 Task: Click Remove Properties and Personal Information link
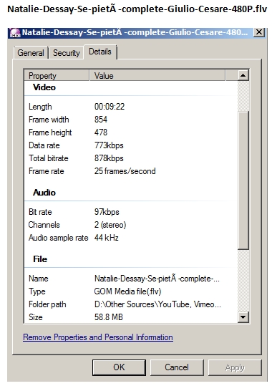(98, 337)
